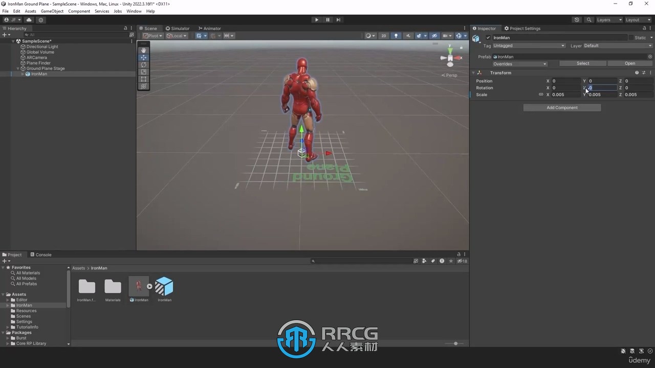The width and height of the screenshot is (655, 368).
Task: Open the prefab Overrides dropdown
Action: 520,64
